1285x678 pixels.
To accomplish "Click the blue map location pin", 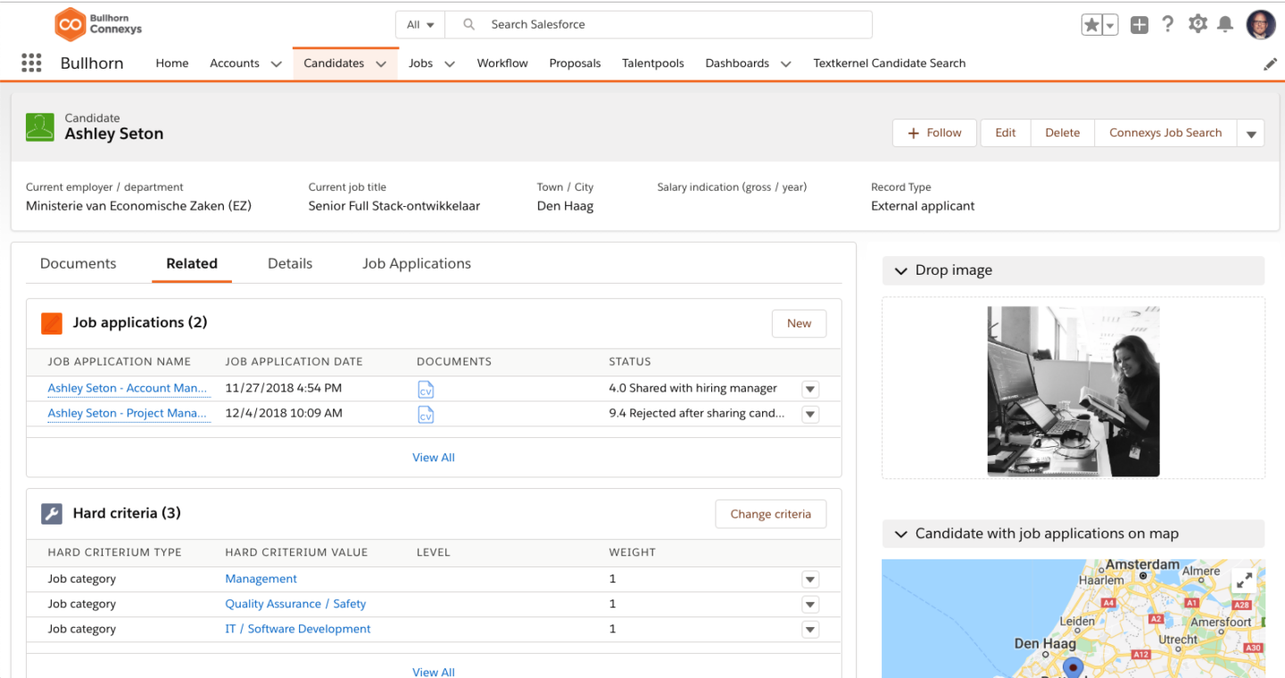I will [1074, 667].
